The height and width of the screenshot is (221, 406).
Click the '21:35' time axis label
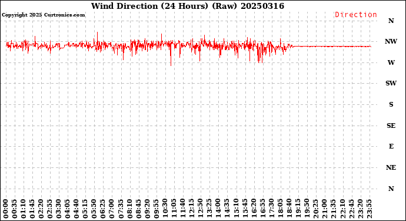(x=333, y=209)
